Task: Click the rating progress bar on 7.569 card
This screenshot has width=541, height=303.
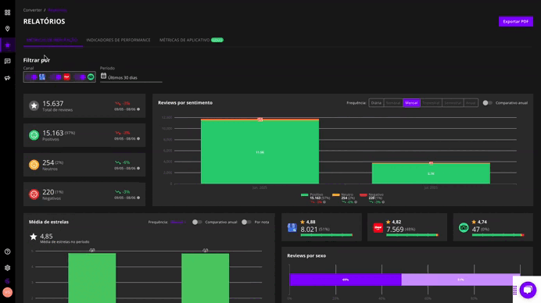Action: pyautogui.click(x=412, y=235)
